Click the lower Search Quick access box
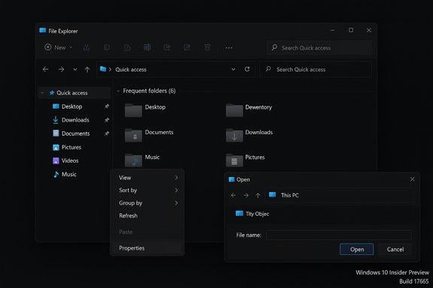This screenshot has height=288, width=433. (316, 70)
